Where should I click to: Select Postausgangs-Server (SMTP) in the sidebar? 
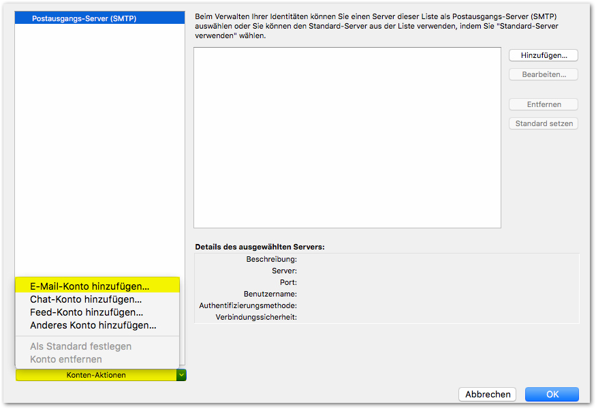84,18
